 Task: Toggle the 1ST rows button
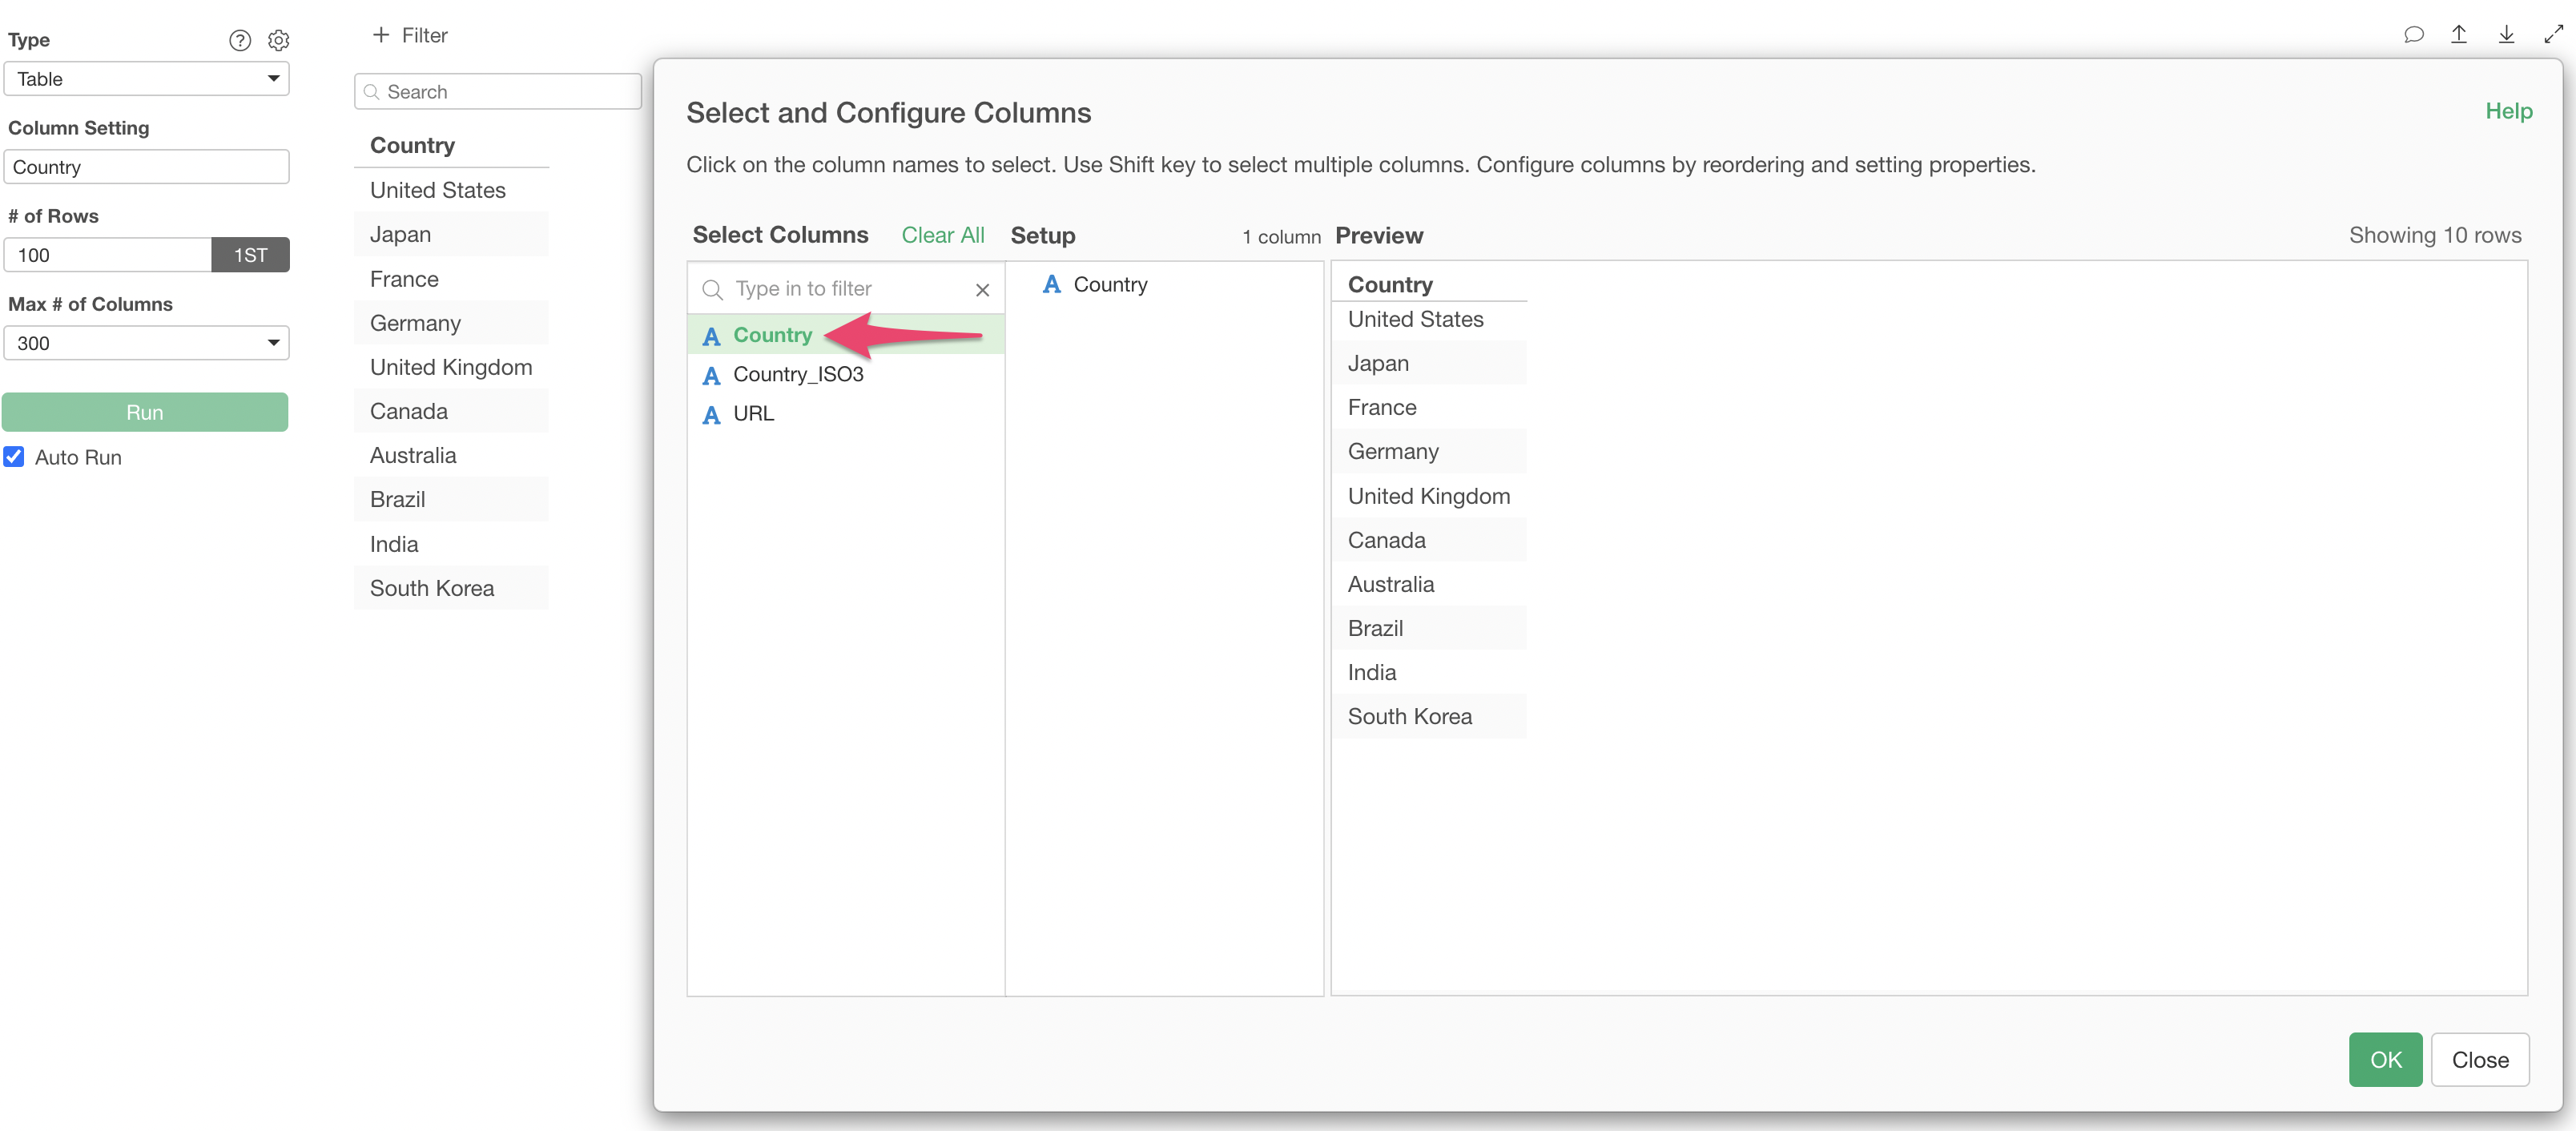pos(250,255)
